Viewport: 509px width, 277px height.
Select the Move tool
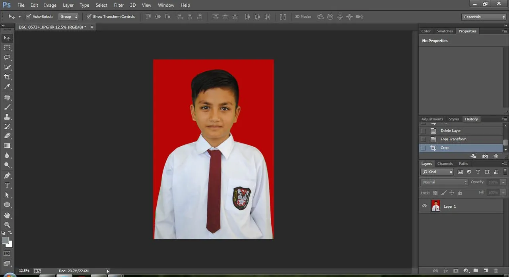click(x=7, y=38)
